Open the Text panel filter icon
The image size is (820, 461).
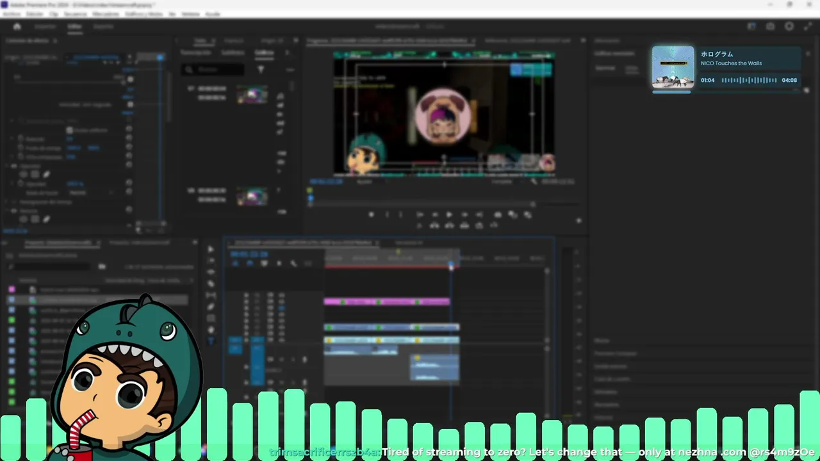(x=261, y=69)
